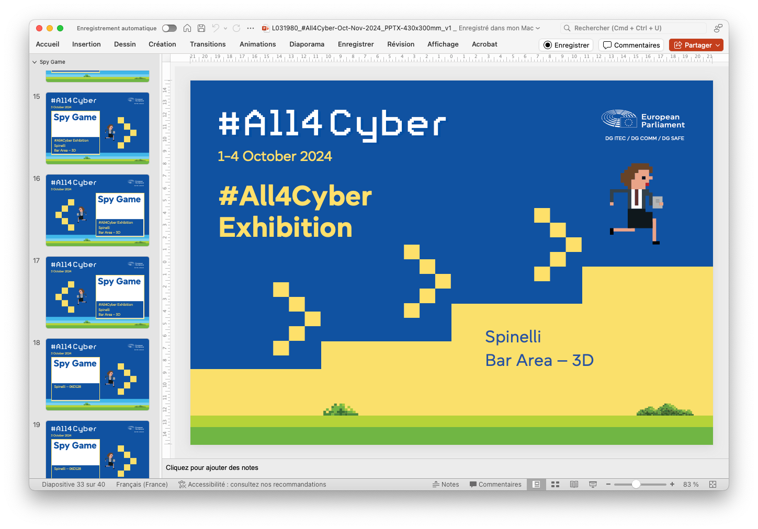Click the running pixel character image

[636, 203]
